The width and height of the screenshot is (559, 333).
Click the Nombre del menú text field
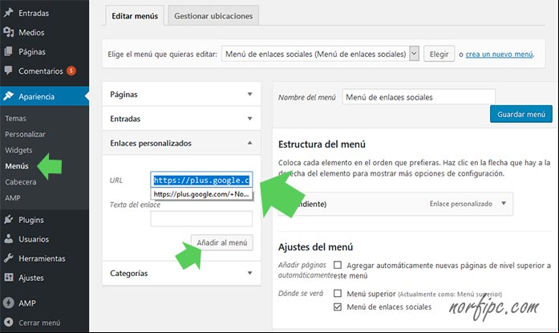pos(419,97)
